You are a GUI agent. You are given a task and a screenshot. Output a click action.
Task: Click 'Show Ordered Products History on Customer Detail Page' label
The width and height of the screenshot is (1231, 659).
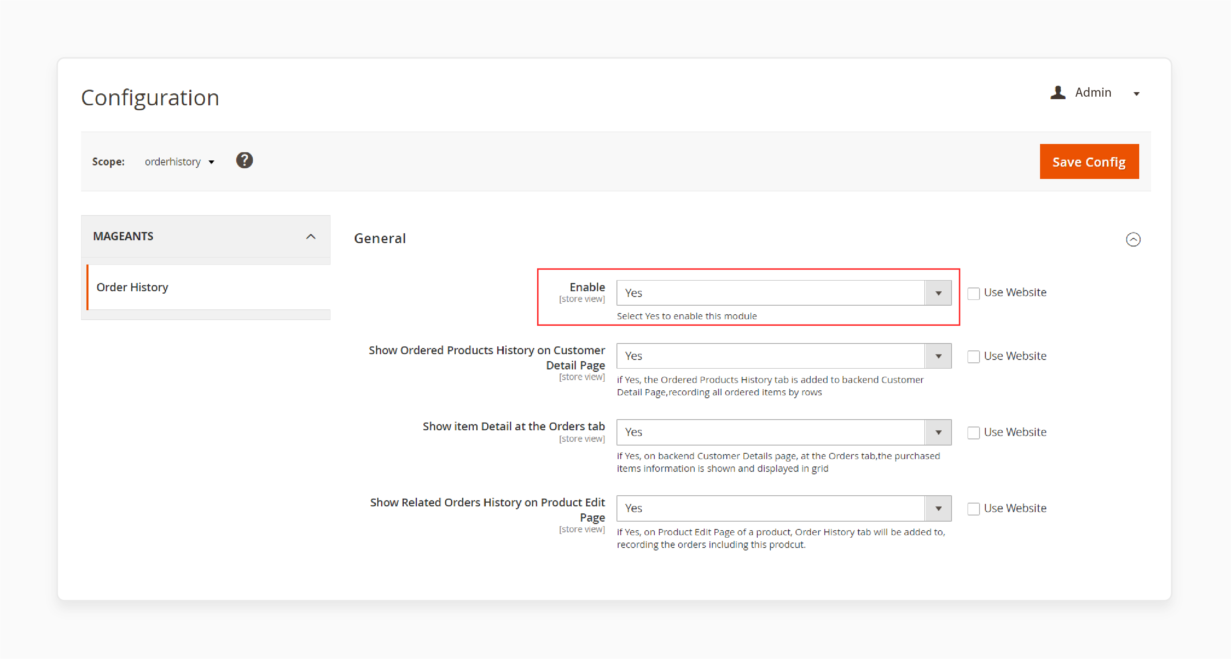tap(486, 357)
